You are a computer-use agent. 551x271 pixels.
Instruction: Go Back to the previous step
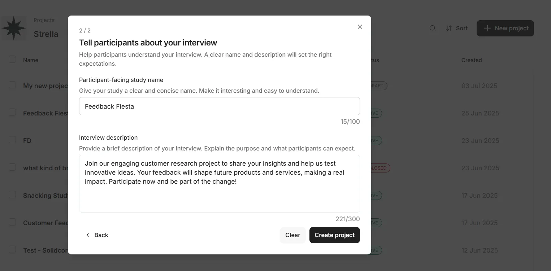(97, 235)
